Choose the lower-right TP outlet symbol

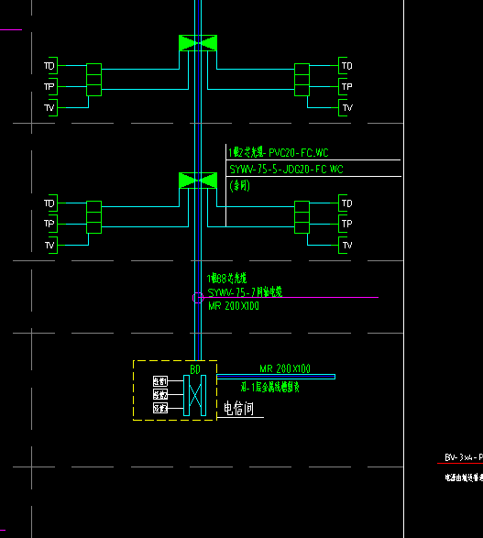click(346, 224)
